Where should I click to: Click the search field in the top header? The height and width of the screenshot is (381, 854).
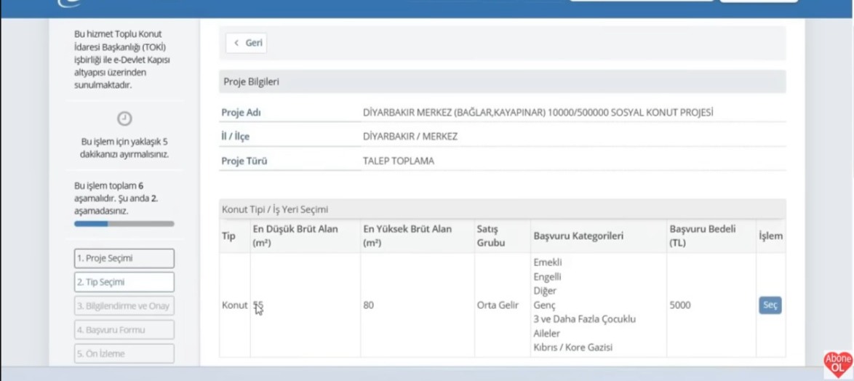click(x=641, y=1)
